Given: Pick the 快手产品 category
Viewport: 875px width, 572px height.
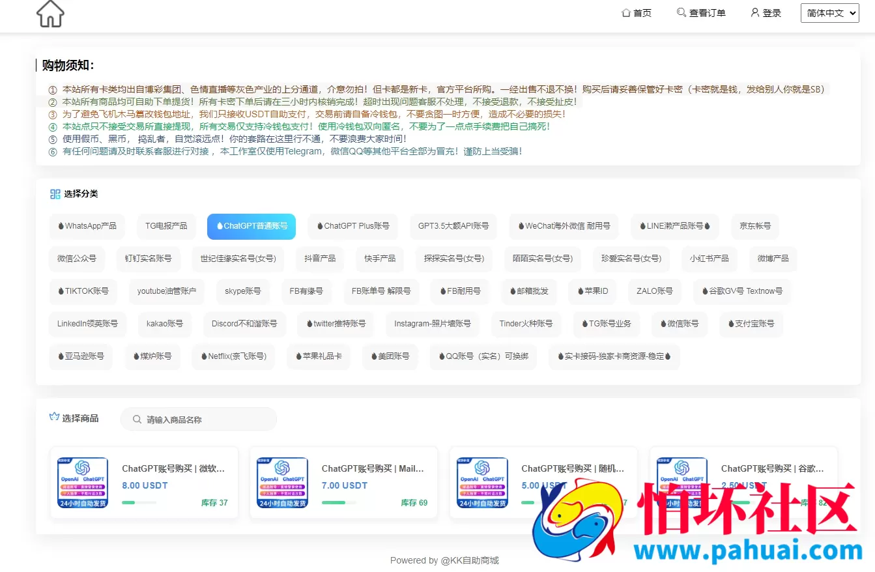Looking at the screenshot, I should (x=380, y=259).
